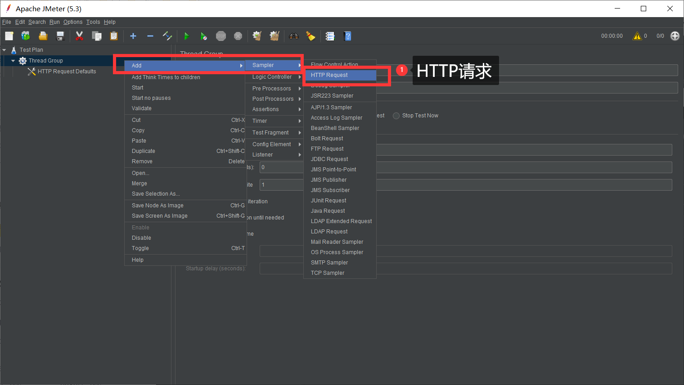684x385 pixels.
Task: Expand the Post Processors submenu arrow
Action: [x=300, y=99]
